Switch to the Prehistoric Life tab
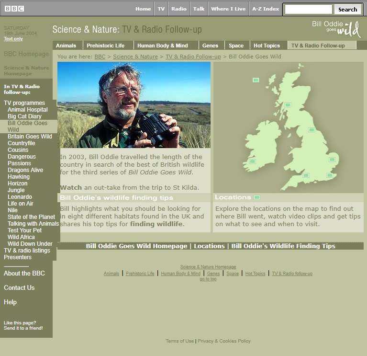Viewport: 367px width, 356px height. [x=106, y=46]
